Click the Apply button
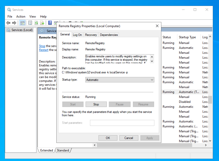The image size is (219, 161). (x=150, y=138)
